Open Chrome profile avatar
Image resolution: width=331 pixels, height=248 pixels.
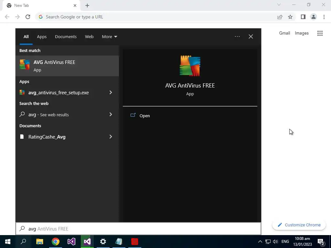coord(314,17)
